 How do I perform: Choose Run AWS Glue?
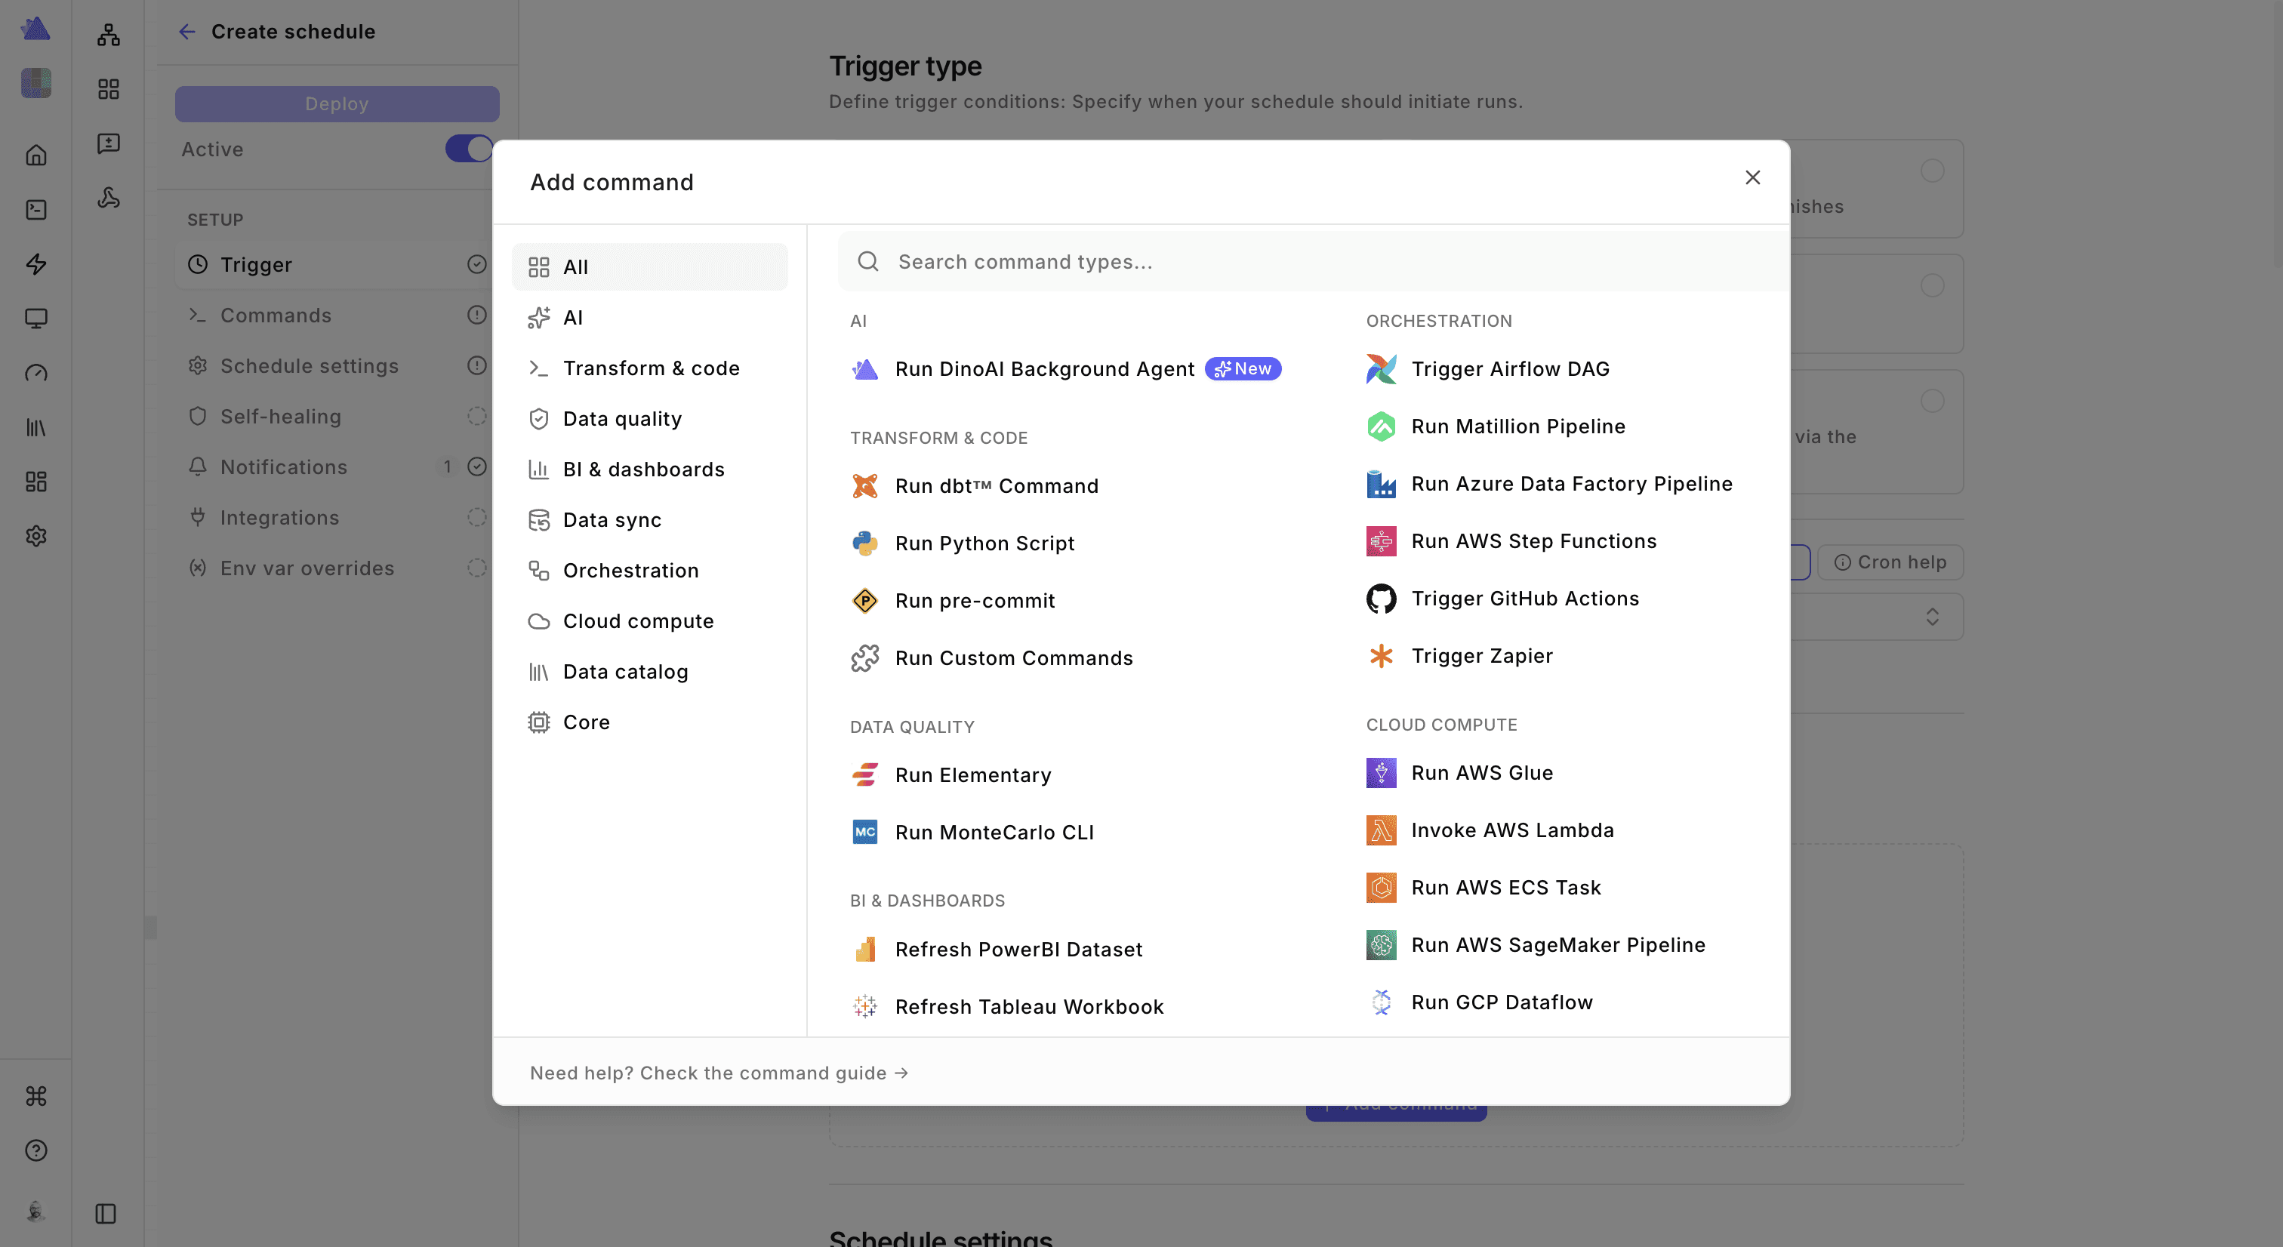click(x=1459, y=774)
